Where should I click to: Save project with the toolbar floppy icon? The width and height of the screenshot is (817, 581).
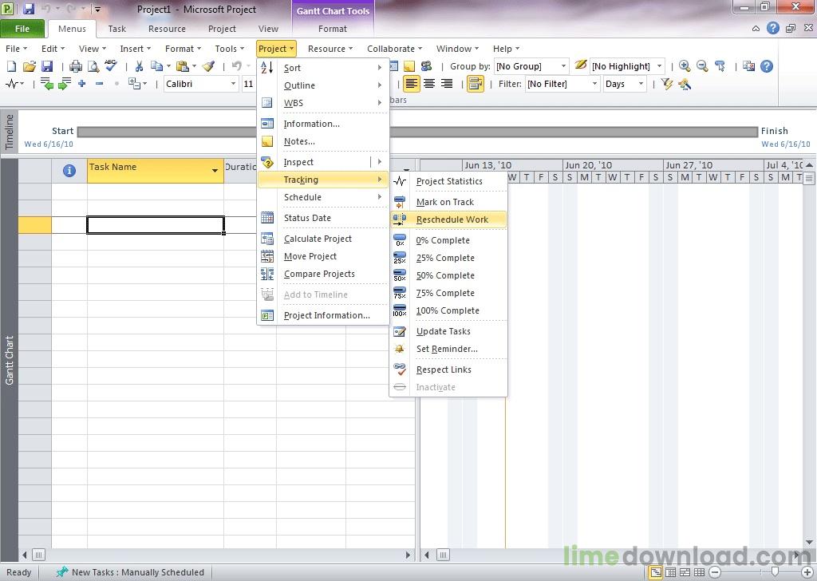click(47, 66)
